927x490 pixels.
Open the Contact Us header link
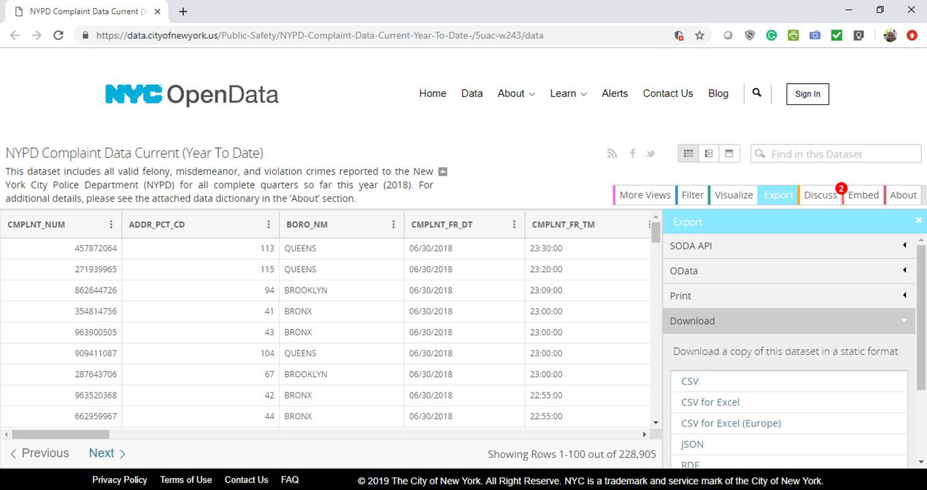coord(667,94)
